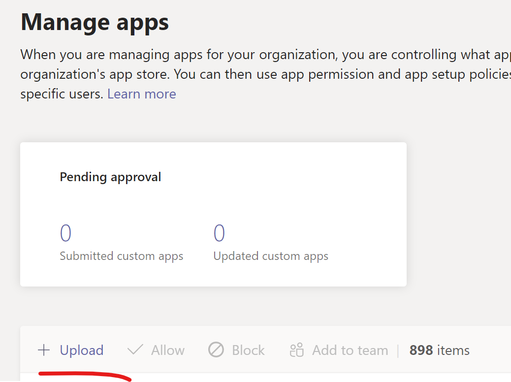Select the Submitted custom apps label
The image size is (511, 382).
click(121, 256)
